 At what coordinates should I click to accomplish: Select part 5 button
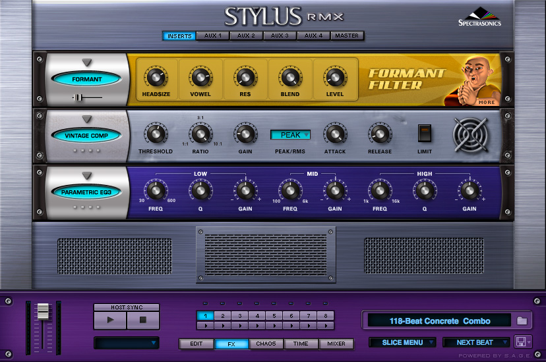[274, 316]
